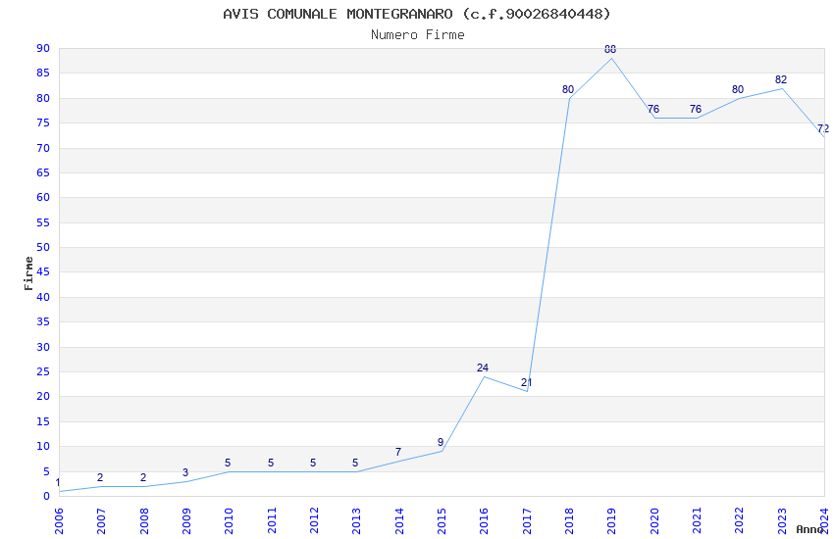Click y-axis tick value 85

(43, 73)
